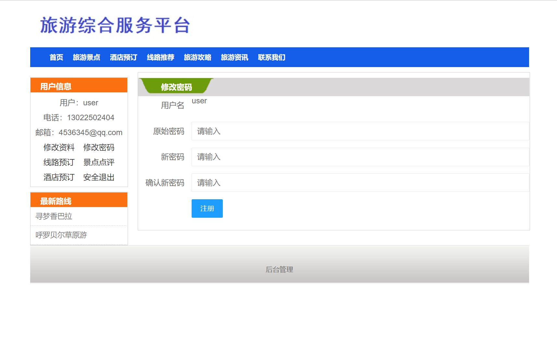Go to 联系我们 from navigation

click(272, 57)
